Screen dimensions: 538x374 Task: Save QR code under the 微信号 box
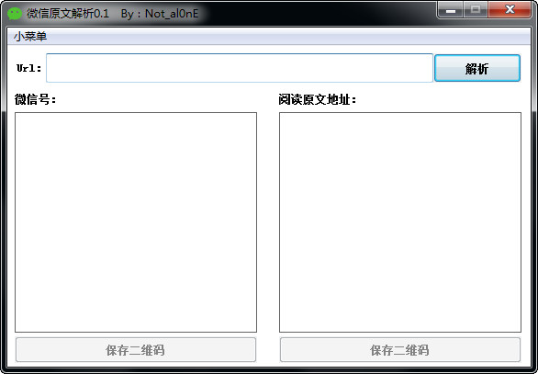pyautogui.click(x=136, y=349)
